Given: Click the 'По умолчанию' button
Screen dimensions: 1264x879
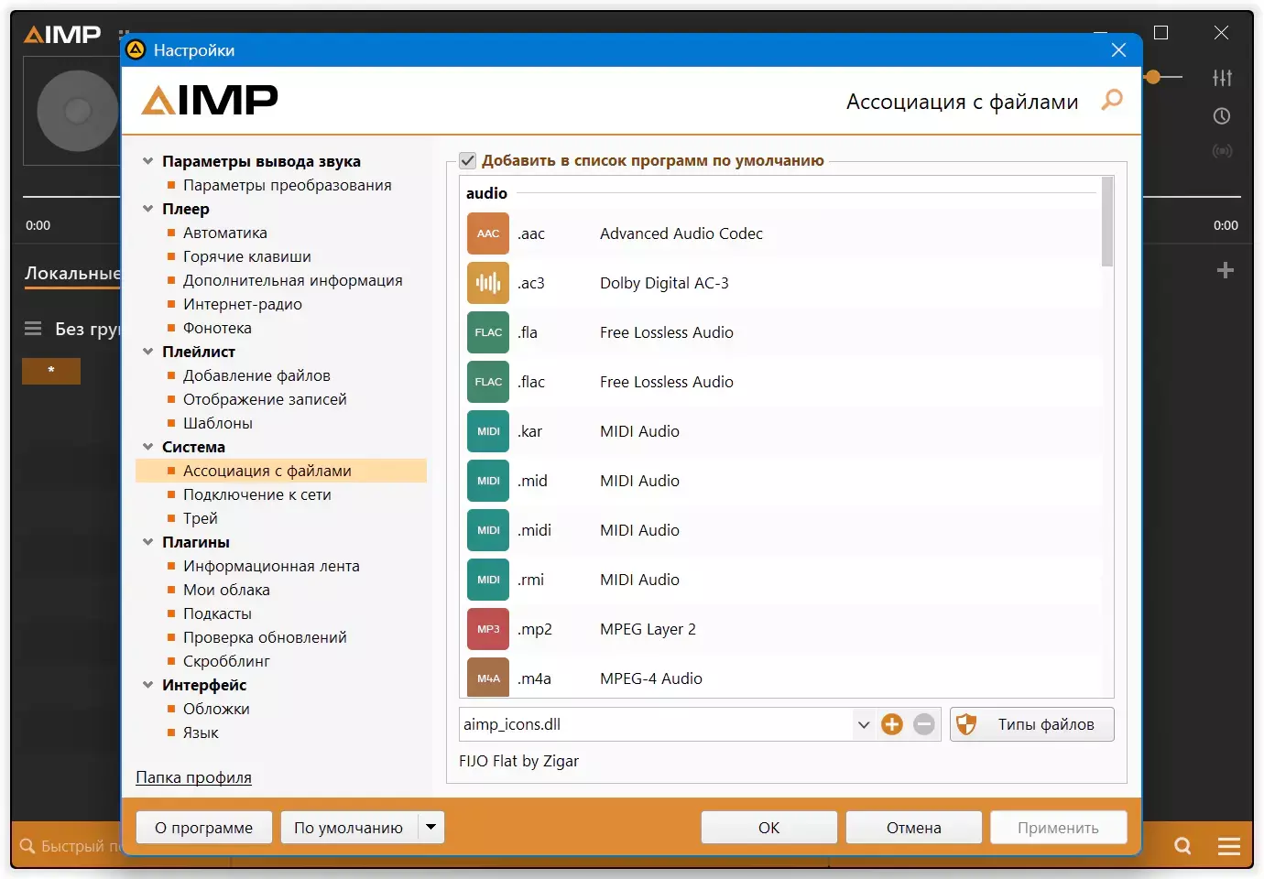Looking at the screenshot, I should click(x=349, y=828).
